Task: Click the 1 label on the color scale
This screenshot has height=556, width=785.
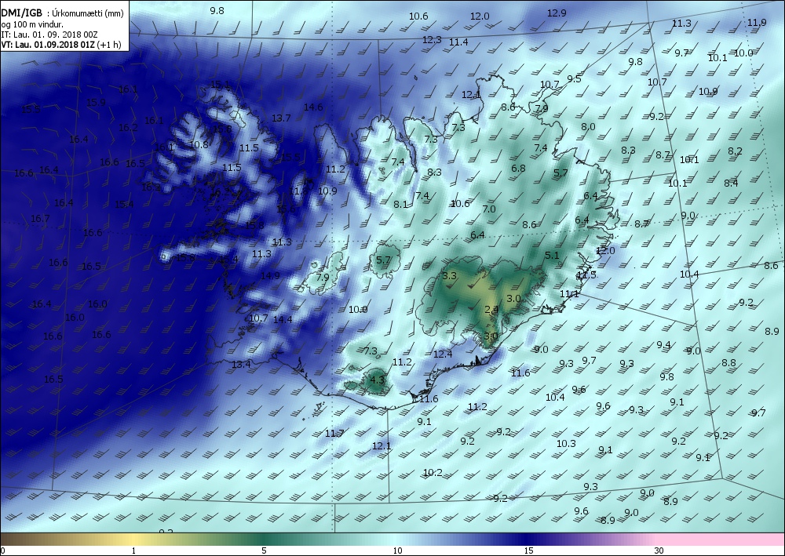Action: [133, 551]
